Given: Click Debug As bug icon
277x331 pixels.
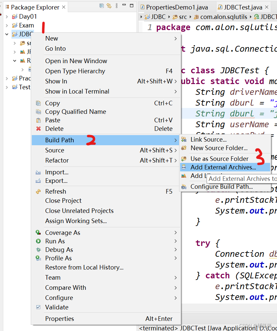Looking at the screenshot, I should point(38,250).
